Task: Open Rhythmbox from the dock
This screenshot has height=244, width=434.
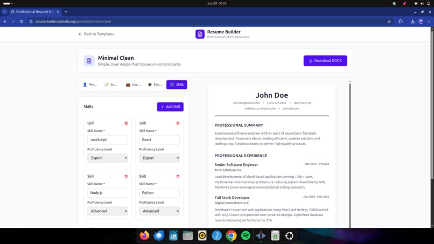Action: pyautogui.click(x=202, y=236)
